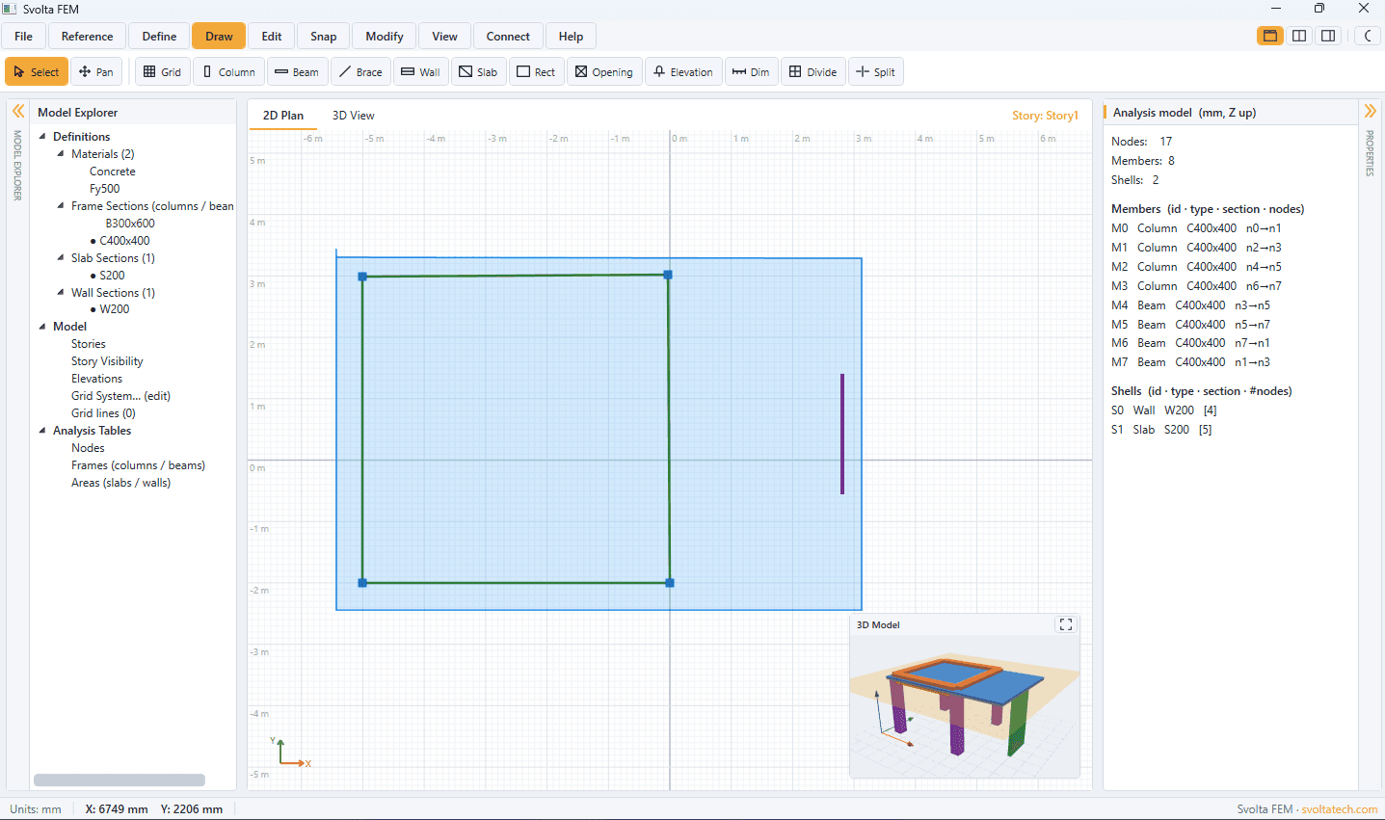
Task: Collapse the Model tree node
Action: [42, 327]
